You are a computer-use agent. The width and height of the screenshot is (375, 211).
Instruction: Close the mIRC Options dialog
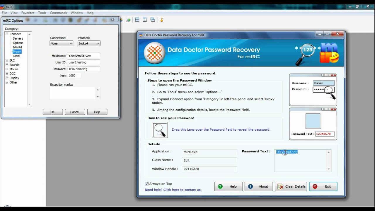pos(112,19)
